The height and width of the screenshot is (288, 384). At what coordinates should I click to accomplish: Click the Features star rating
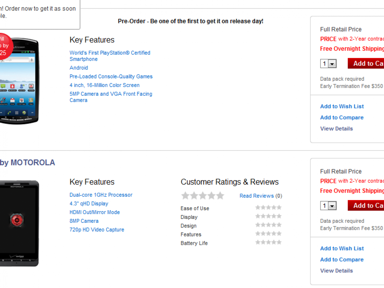[x=268, y=234]
